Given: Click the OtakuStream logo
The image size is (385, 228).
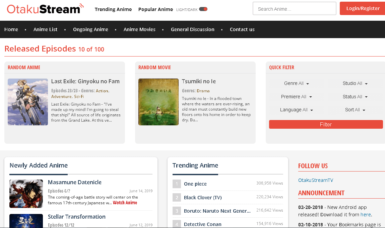Looking at the screenshot, I should pos(45,9).
